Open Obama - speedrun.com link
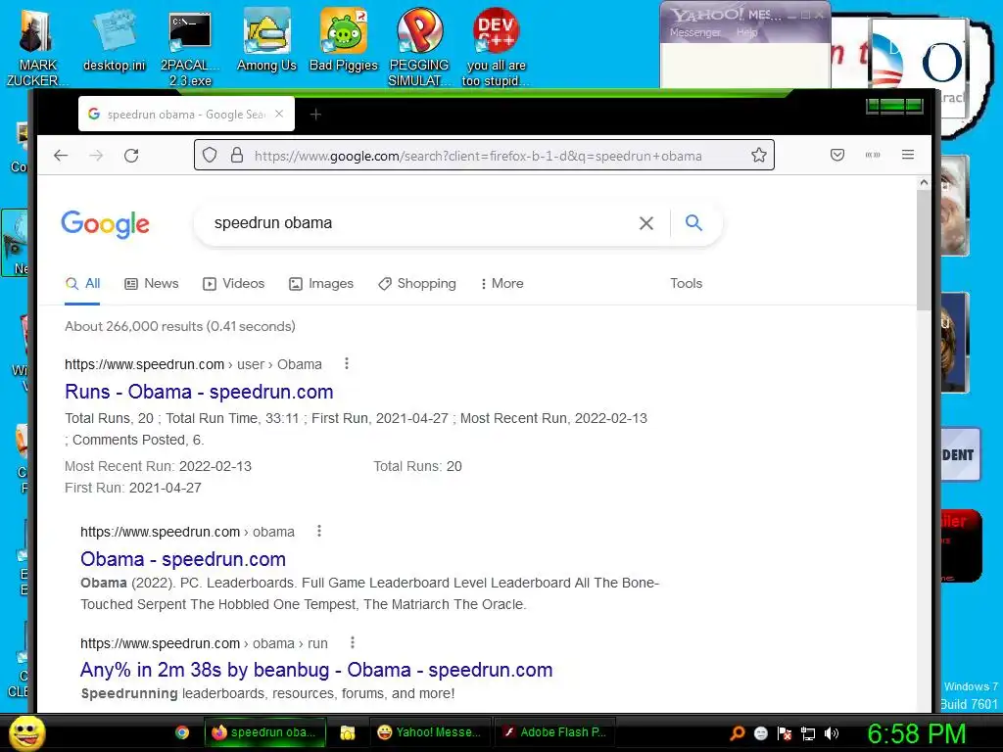The width and height of the screenshot is (1003, 752). click(183, 559)
